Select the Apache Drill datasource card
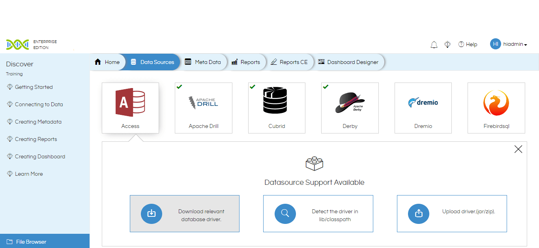 click(x=204, y=108)
